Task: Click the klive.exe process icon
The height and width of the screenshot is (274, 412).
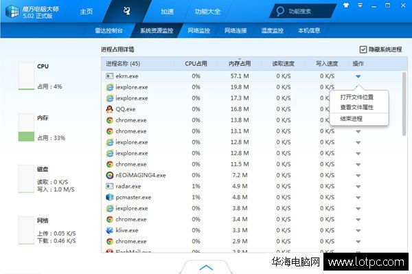Action: pyautogui.click(x=110, y=230)
